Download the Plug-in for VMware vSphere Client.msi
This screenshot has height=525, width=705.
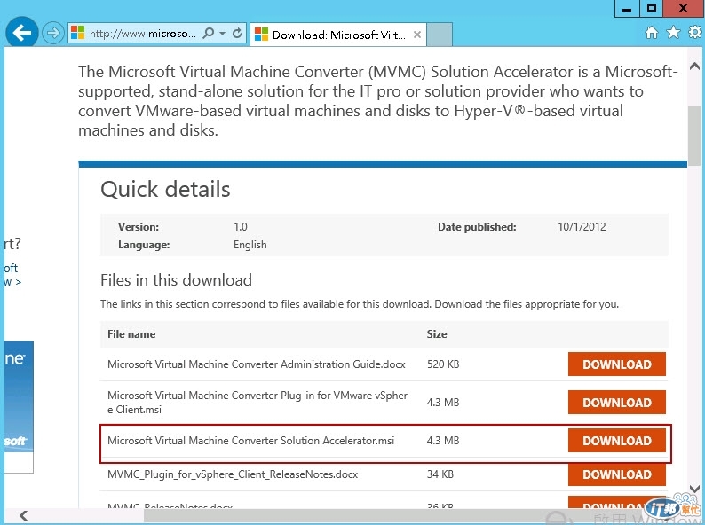point(616,403)
